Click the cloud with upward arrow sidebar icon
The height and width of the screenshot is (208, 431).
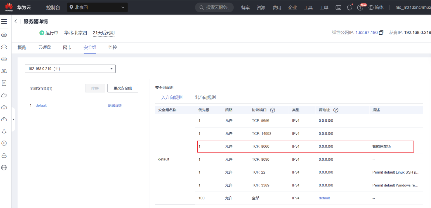pos(4,107)
